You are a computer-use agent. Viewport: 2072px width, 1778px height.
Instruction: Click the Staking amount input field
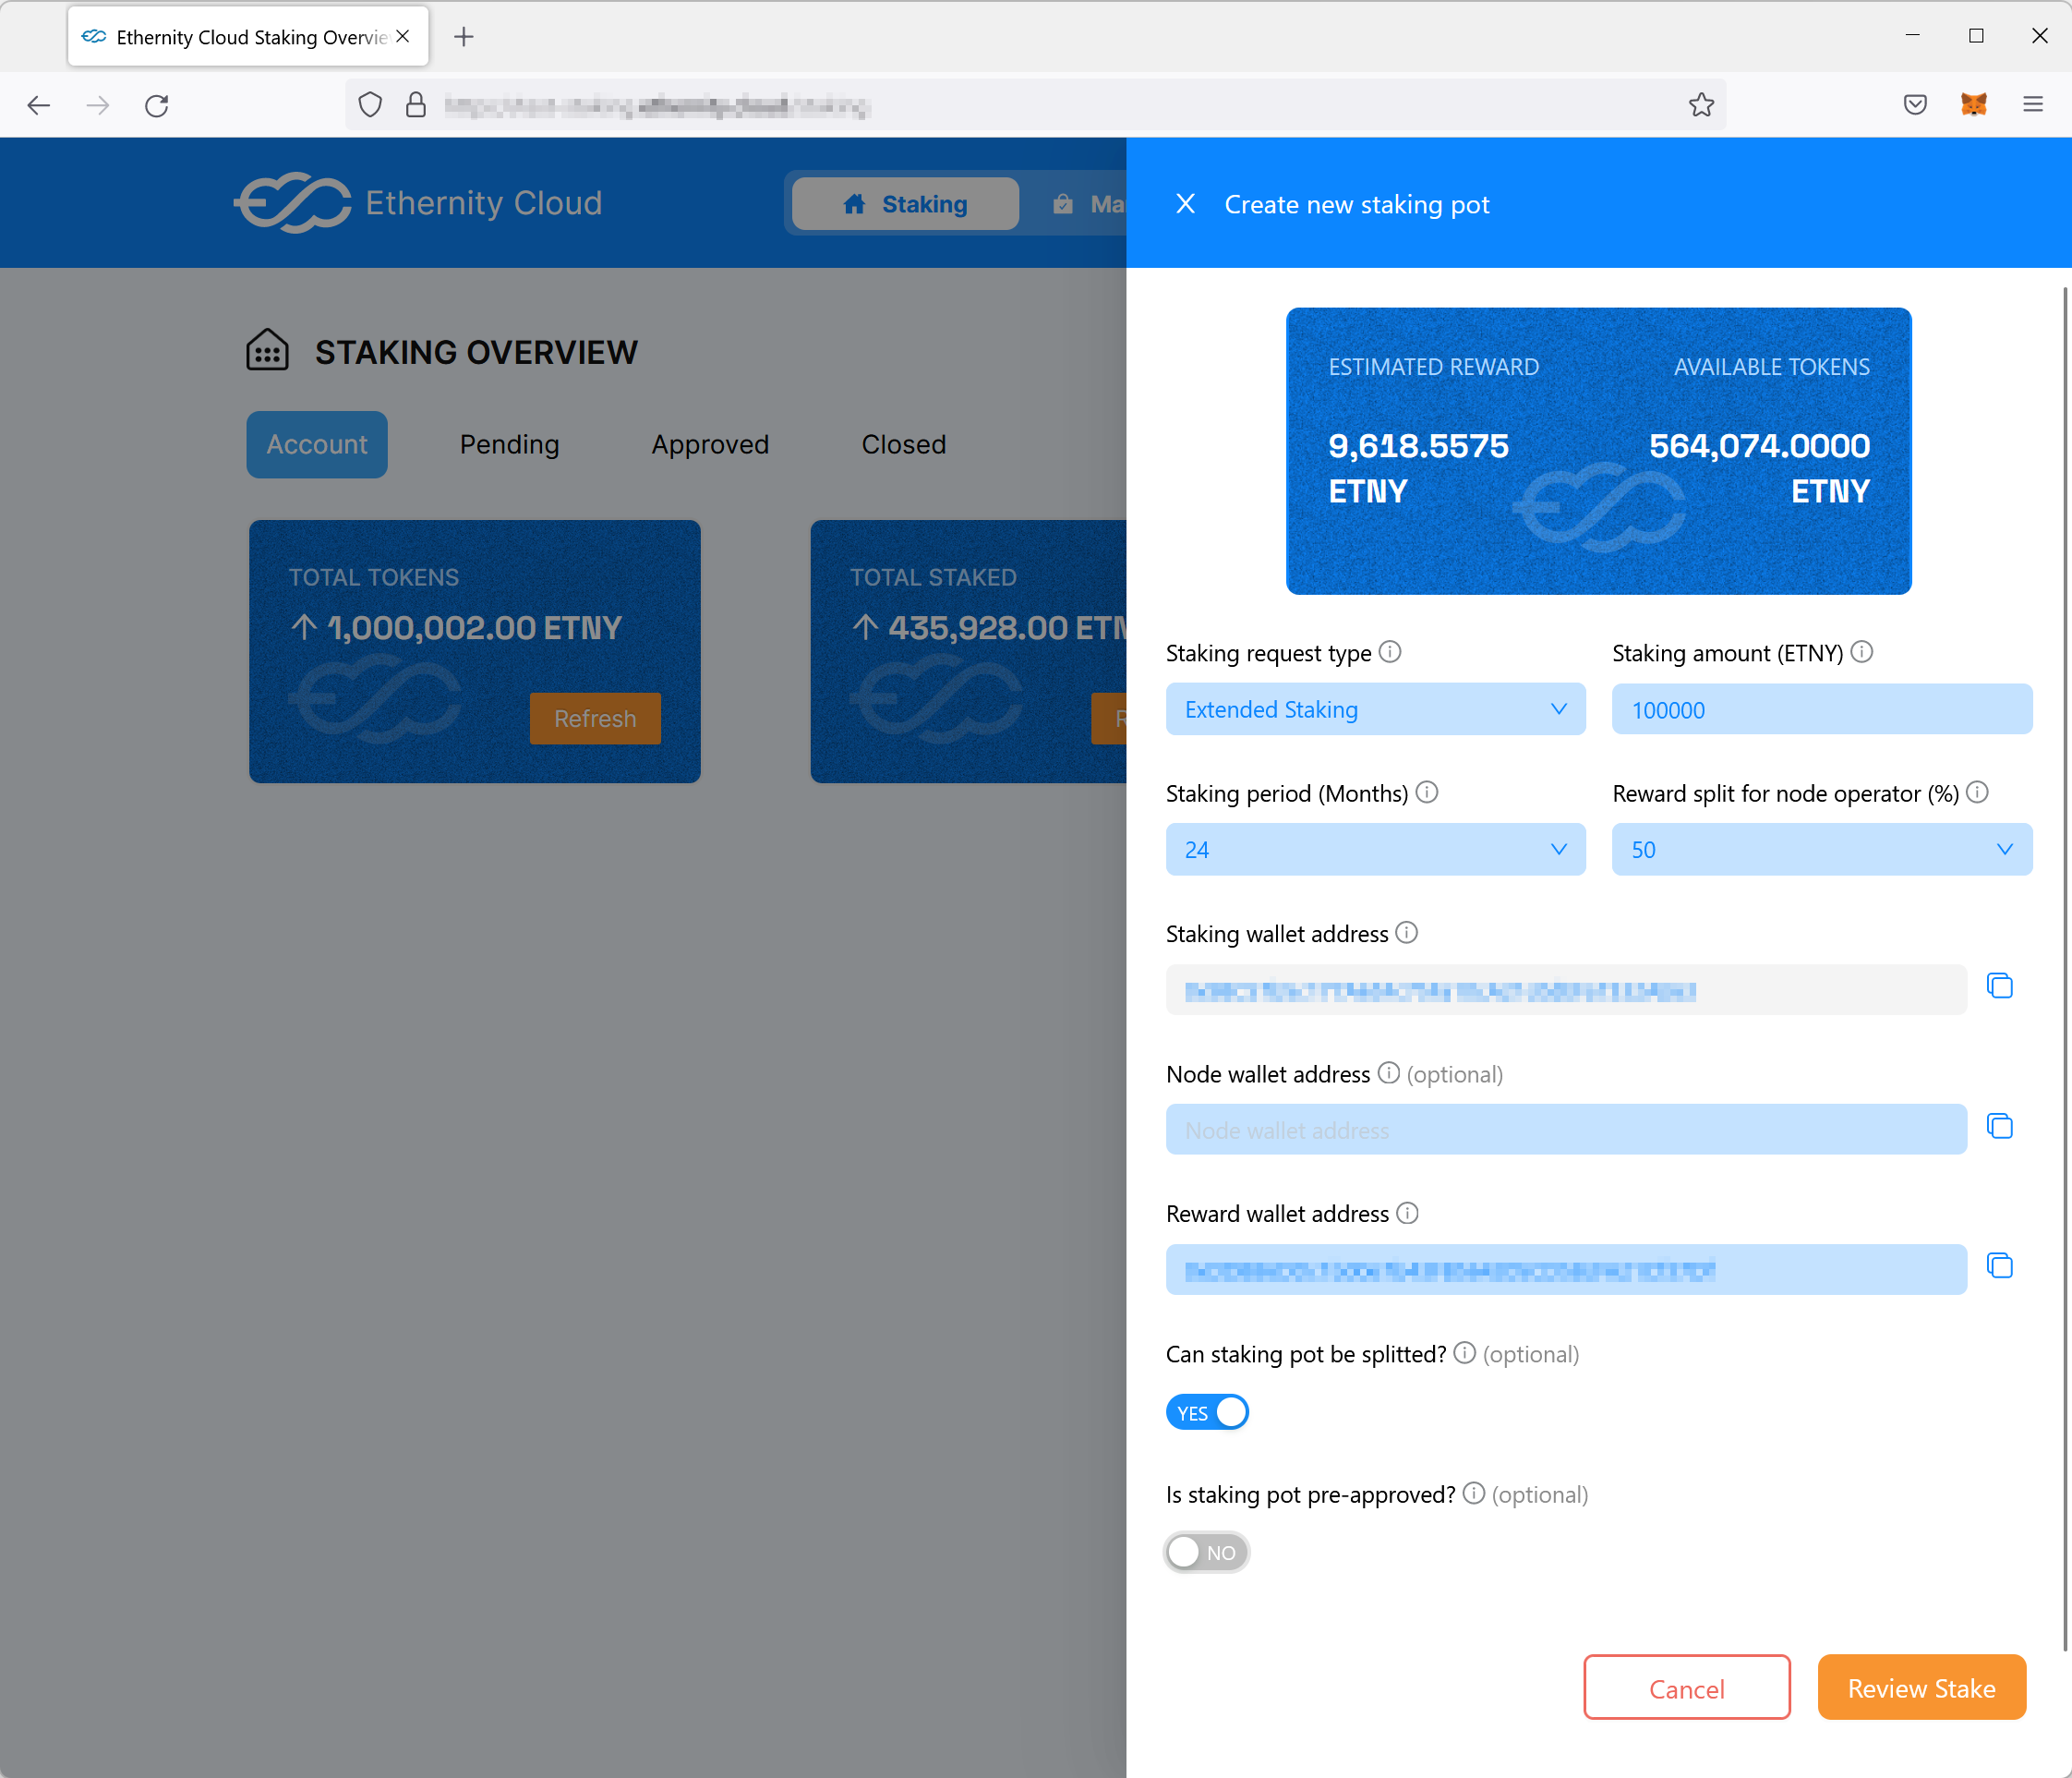point(1822,709)
